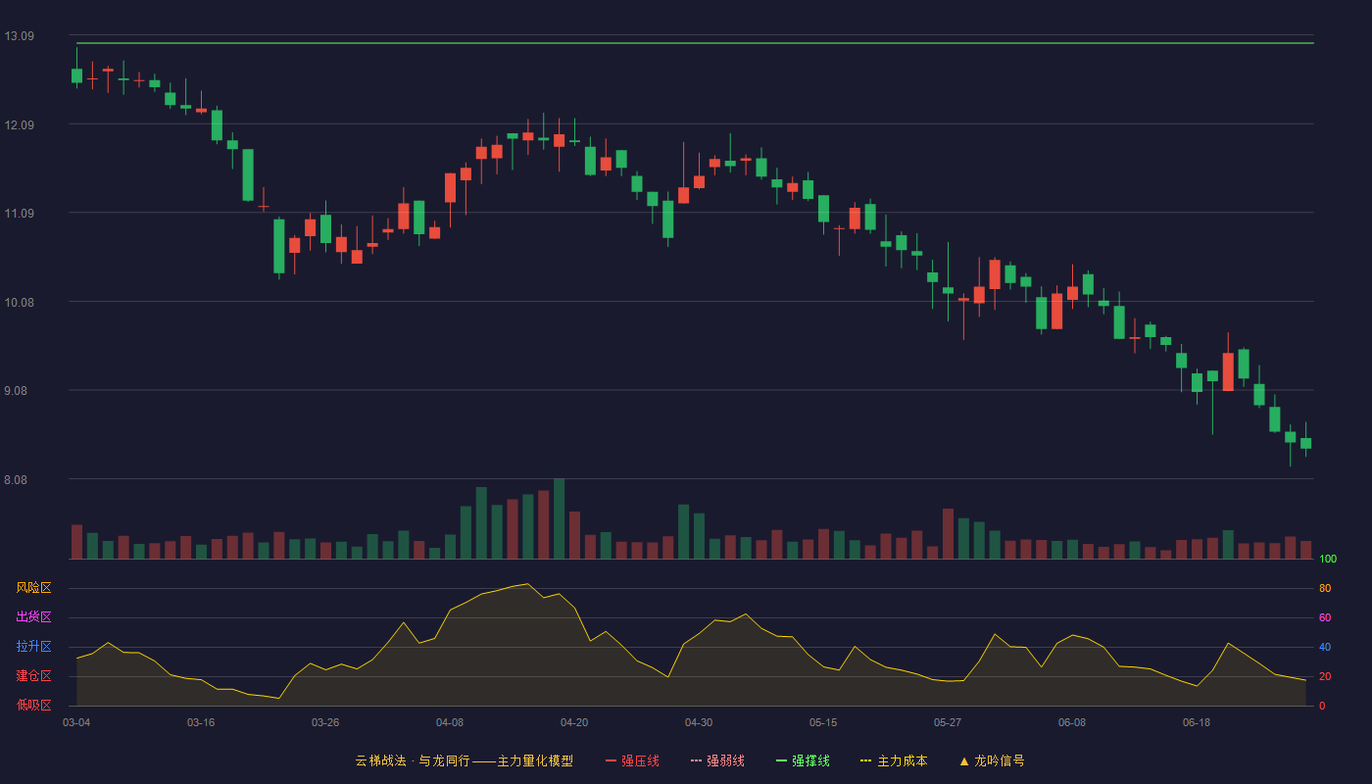This screenshot has height=784, width=1372.
Task: Click the 20 indicator scale value
Action: [1325, 676]
